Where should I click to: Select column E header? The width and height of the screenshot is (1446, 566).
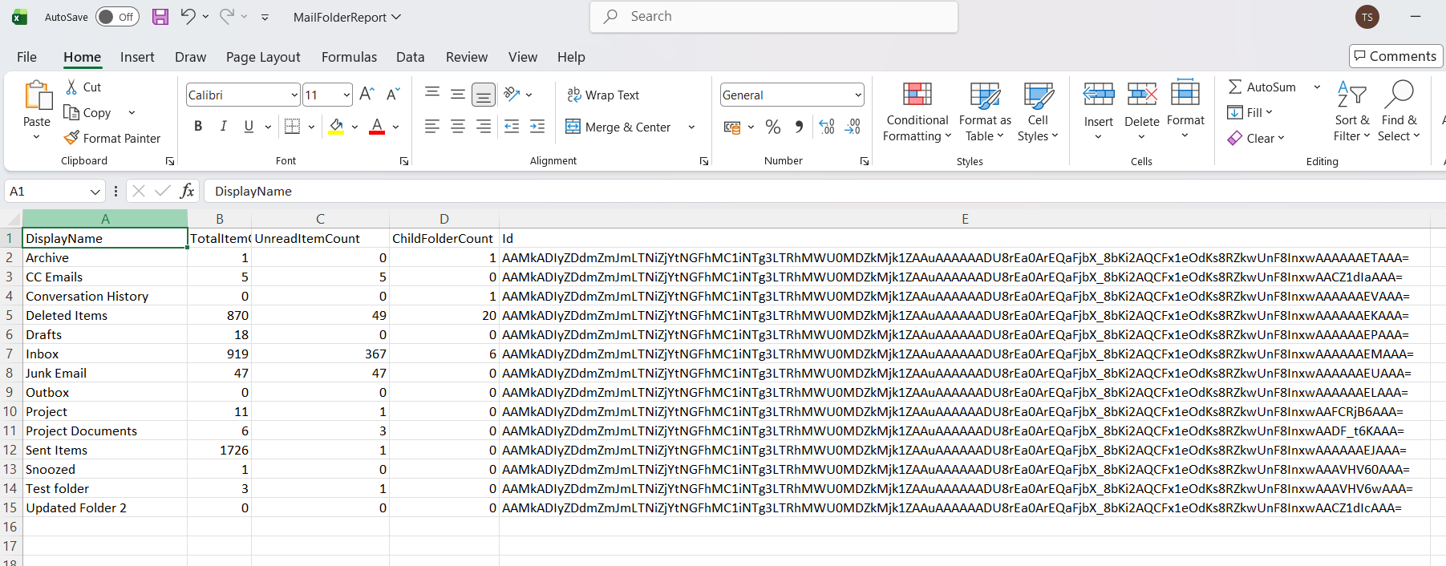click(x=965, y=219)
